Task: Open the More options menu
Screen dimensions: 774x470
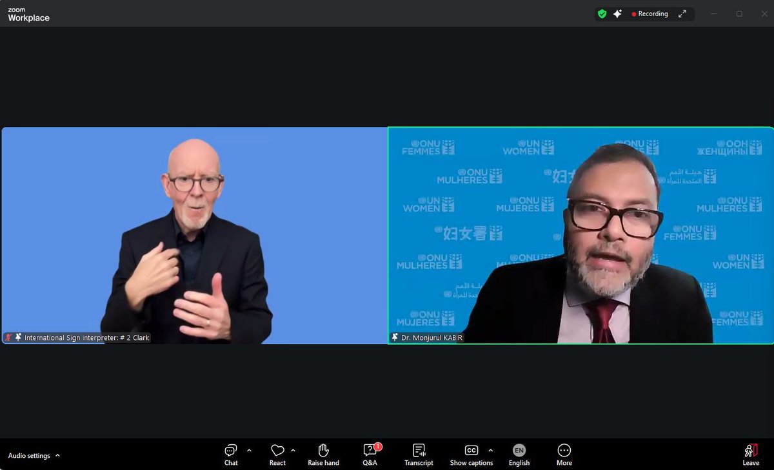Action: pos(564,455)
